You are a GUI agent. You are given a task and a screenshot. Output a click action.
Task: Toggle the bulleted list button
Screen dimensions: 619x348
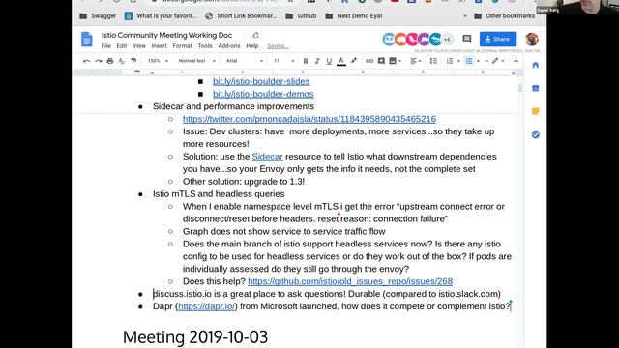(x=469, y=61)
